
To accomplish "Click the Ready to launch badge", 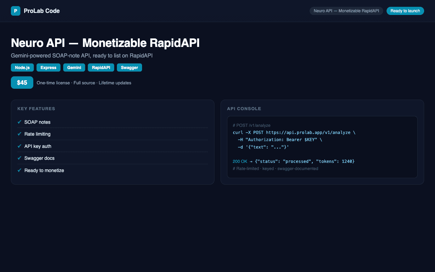I will (405, 11).
